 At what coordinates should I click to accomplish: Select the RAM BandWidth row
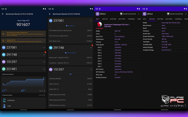click(70, 79)
